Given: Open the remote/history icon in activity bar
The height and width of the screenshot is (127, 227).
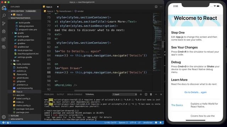Looking at the screenshot, I should click(4, 47).
